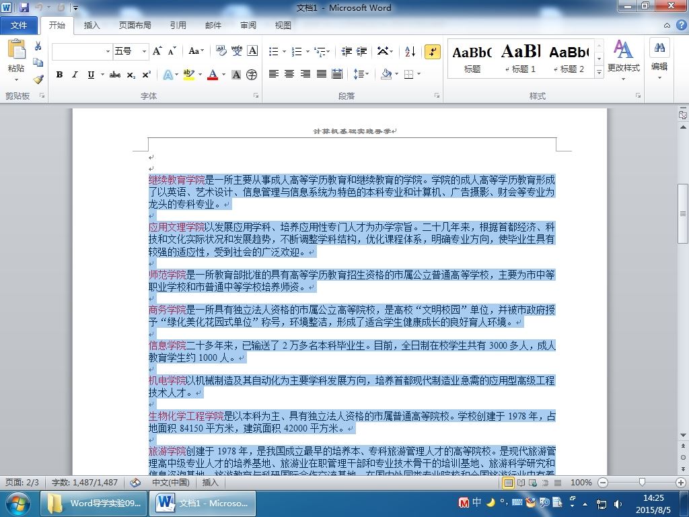
Task: Insert Enclosed Character symbol
Action: pos(252,75)
